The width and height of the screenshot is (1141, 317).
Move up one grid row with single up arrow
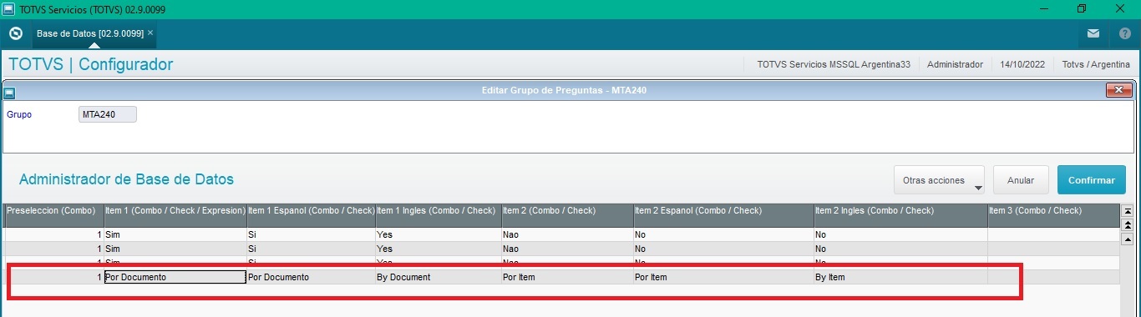tap(1127, 239)
